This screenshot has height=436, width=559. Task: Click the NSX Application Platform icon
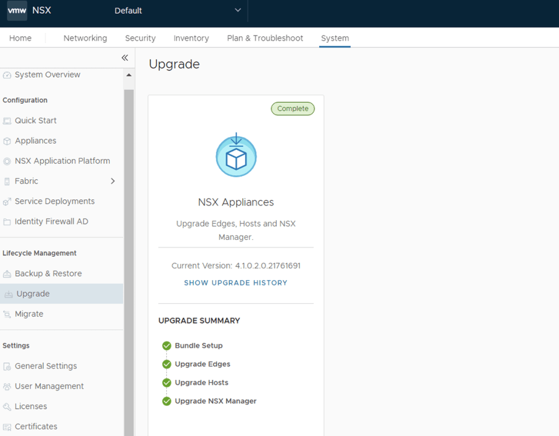click(x=7, y=161)
